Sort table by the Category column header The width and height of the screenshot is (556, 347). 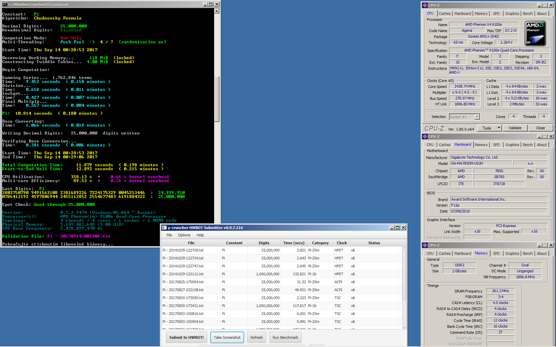pos(320,243)
